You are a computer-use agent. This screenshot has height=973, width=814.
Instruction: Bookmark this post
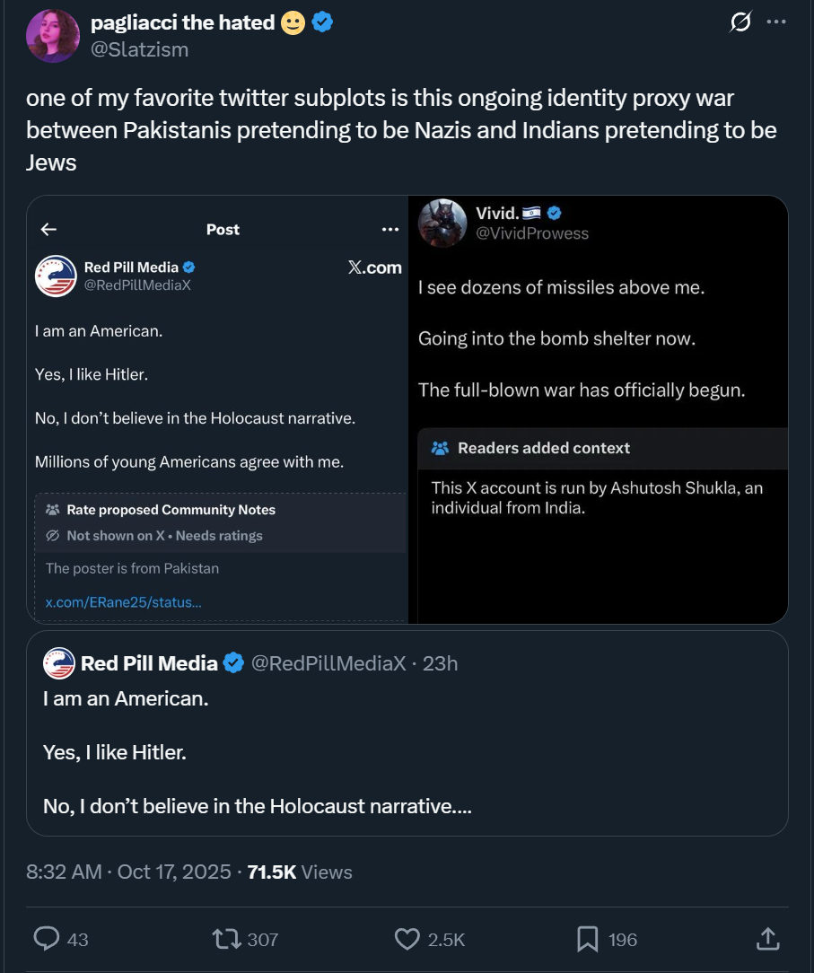(x=587, y=939)
